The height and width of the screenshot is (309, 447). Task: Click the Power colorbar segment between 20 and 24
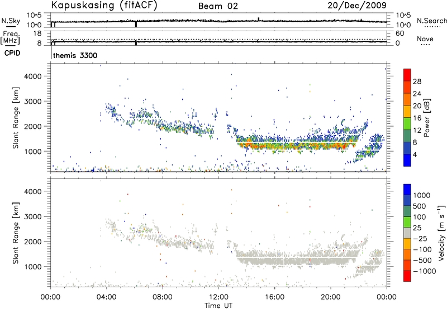[407, 99]
